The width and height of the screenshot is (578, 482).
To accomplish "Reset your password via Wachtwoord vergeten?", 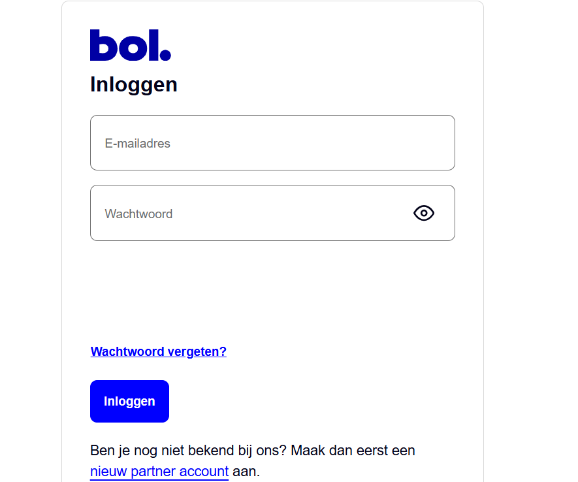I will [159, 351].
